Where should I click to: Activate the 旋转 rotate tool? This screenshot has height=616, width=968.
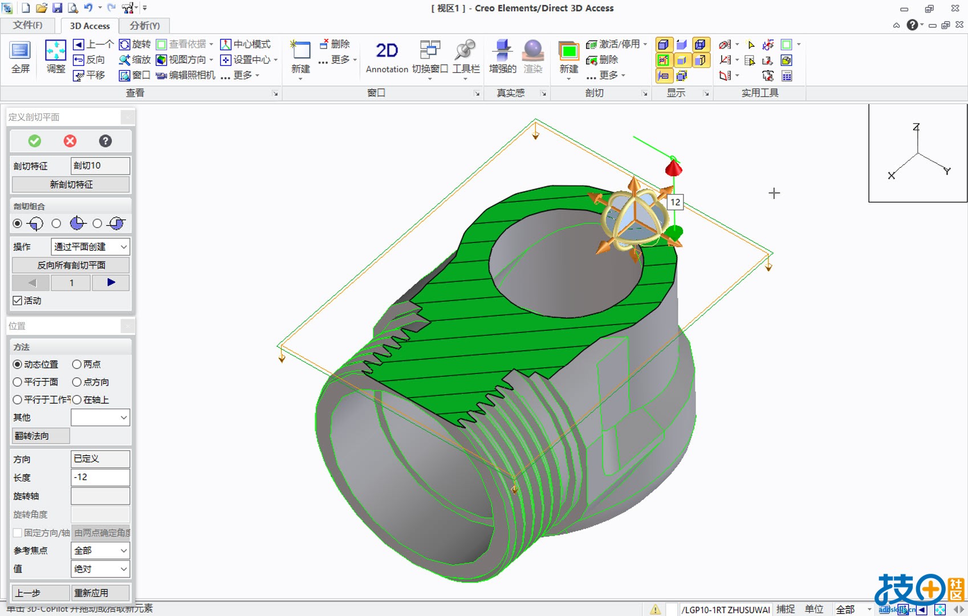(x=135, y=44)
